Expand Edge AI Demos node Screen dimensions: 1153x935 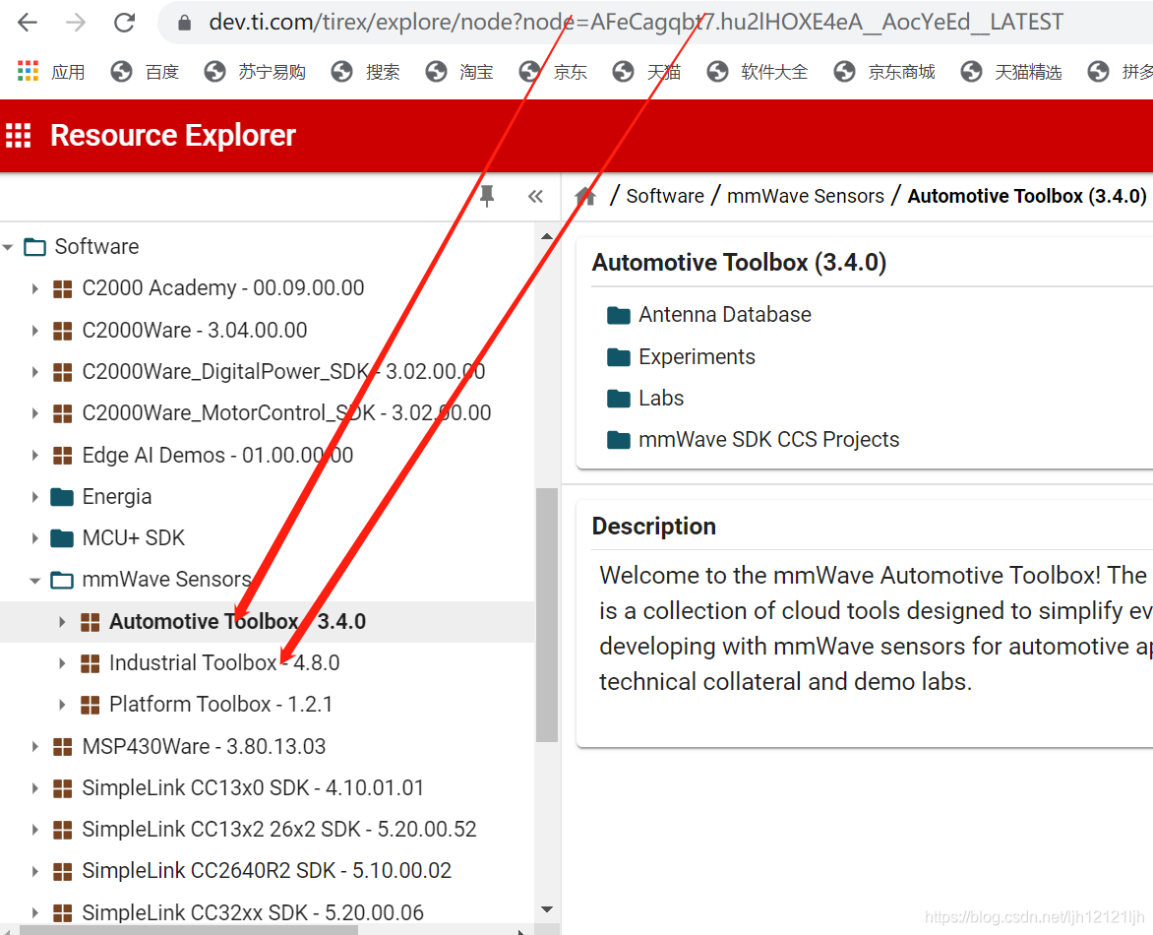click(x=34, y=456)
